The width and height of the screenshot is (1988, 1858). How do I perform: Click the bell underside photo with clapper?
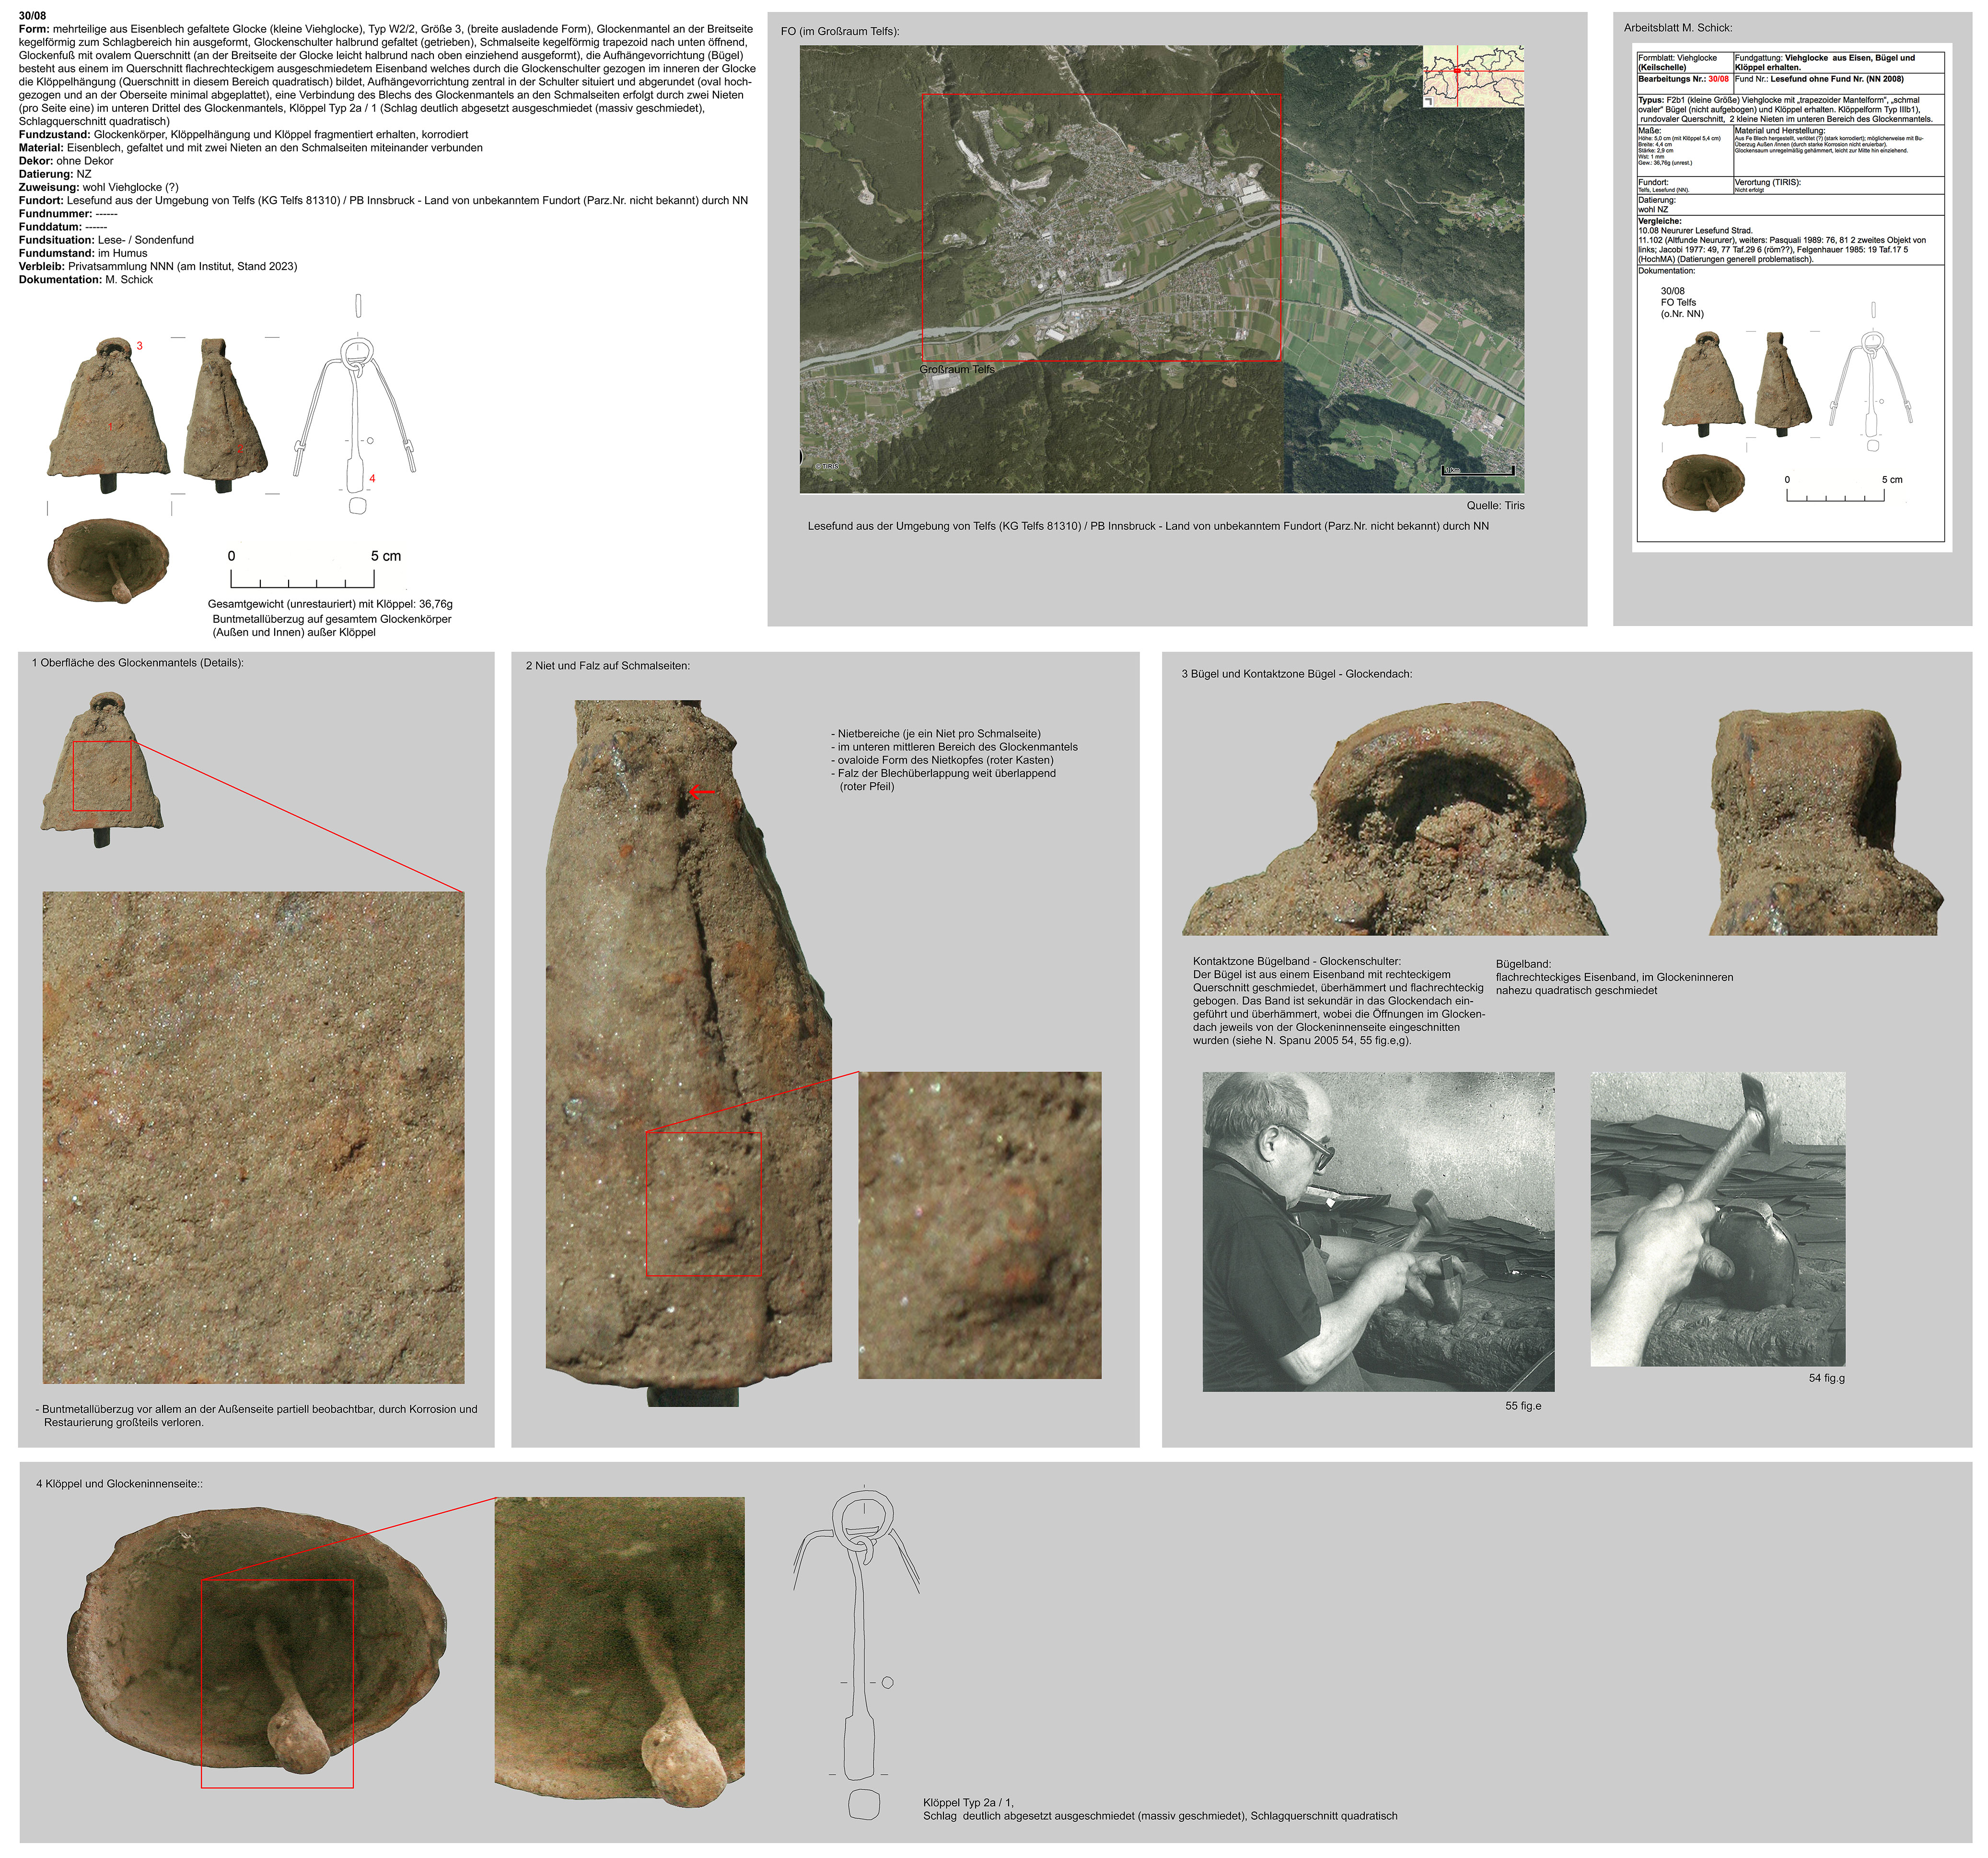(108, 560)
